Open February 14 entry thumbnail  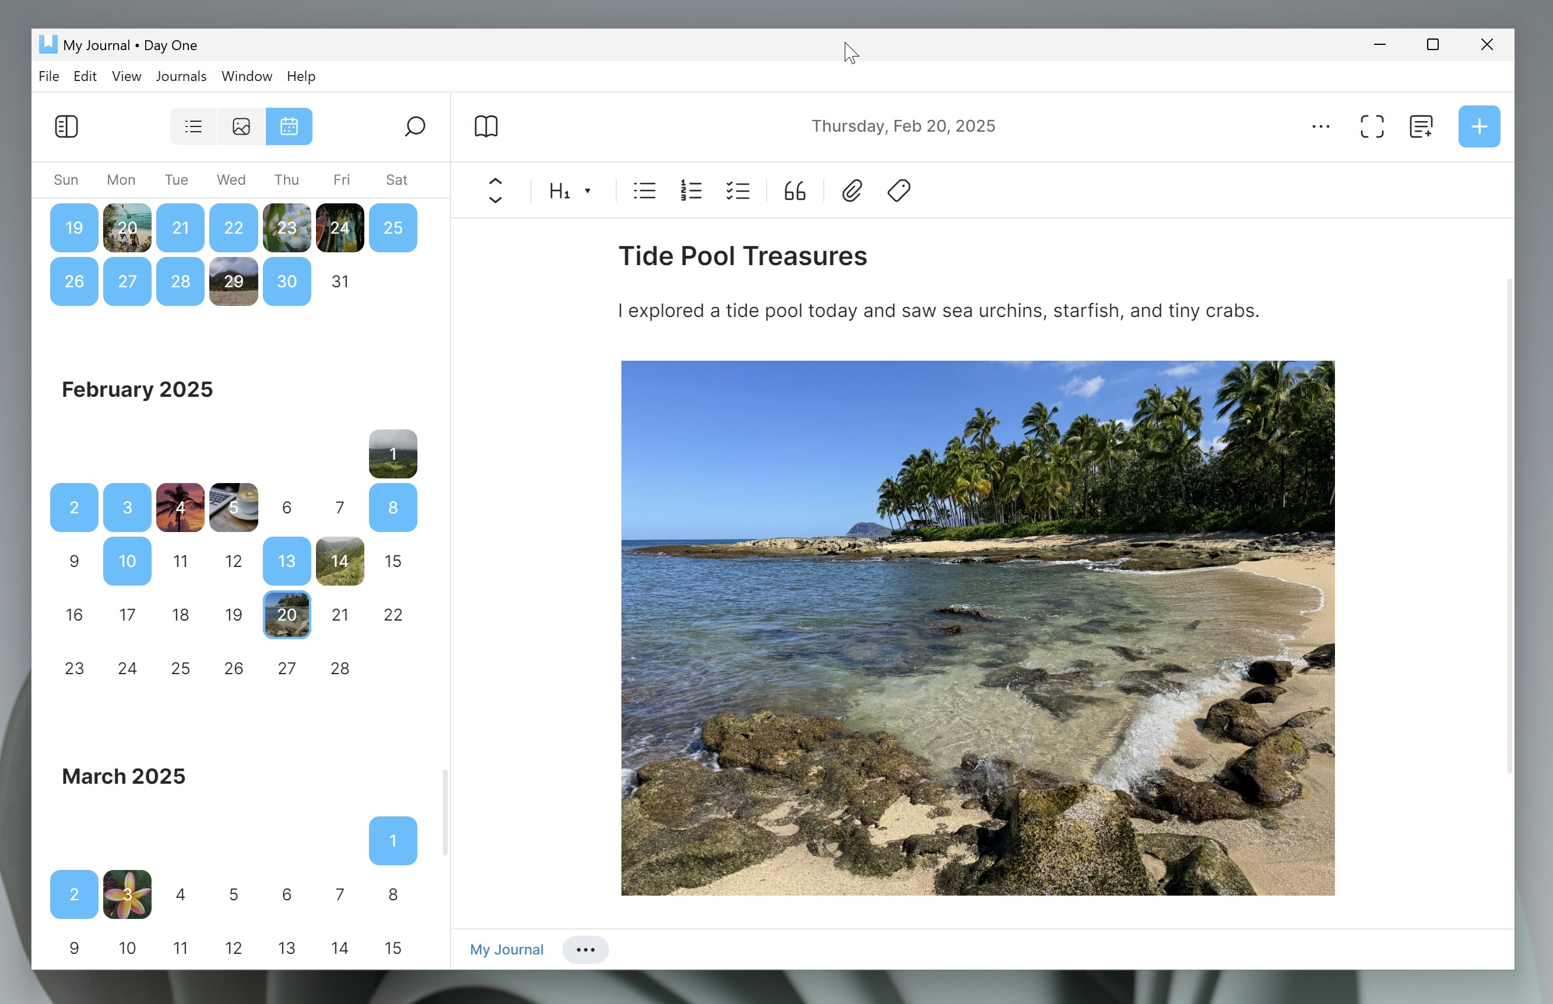click(x=340, y=561)
